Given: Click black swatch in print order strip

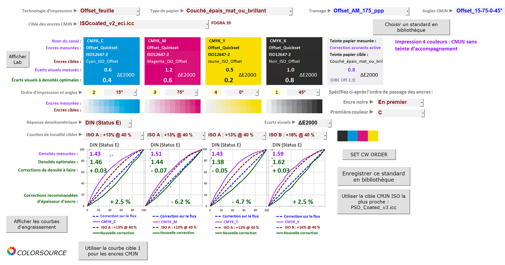Looking at the screenshot, I should (342, 136).
